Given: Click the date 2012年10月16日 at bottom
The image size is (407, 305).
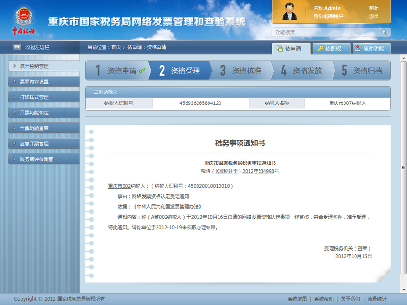Looking at the screenshot, I should pos(354,256).
